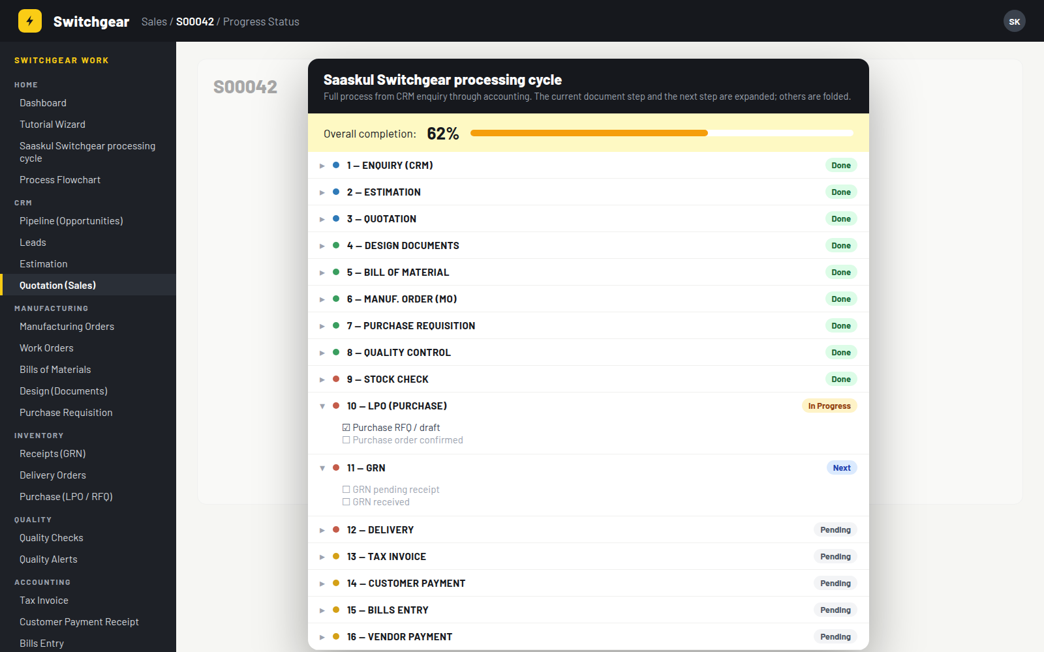Click the overall completion progress bar

(x=662, y=133)
